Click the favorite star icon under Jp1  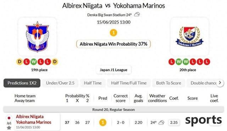(x=9, y=128)
